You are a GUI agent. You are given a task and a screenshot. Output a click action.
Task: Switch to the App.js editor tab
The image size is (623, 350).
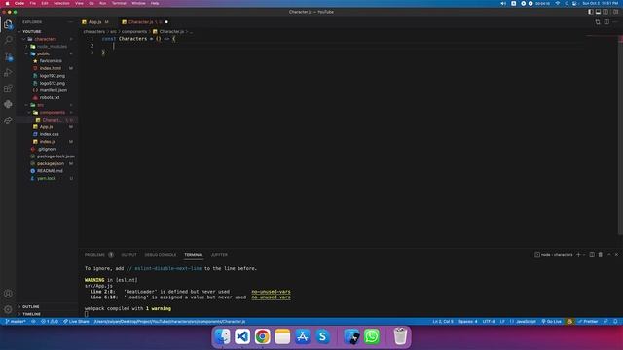95,22
